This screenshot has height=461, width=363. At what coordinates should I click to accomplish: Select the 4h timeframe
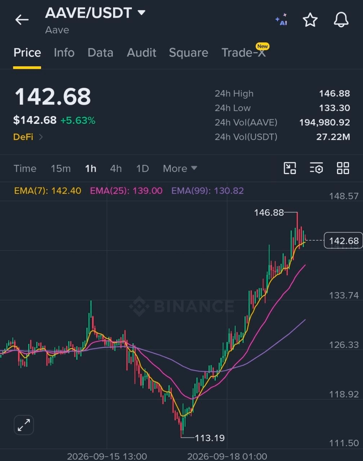[116, 169]
